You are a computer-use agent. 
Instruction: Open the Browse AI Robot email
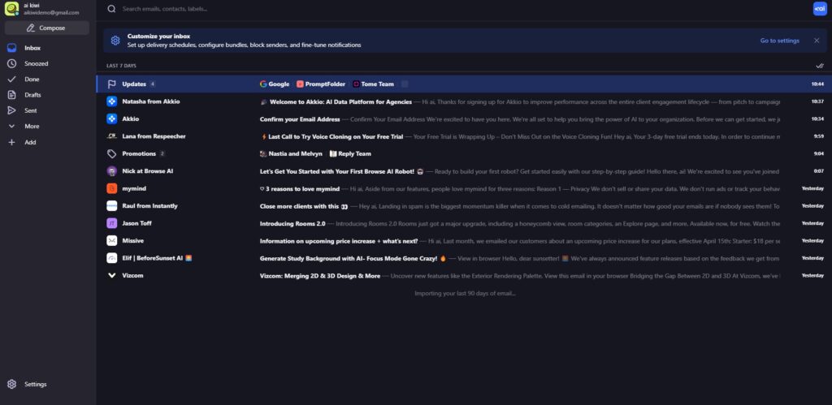(x=464, y=171)
